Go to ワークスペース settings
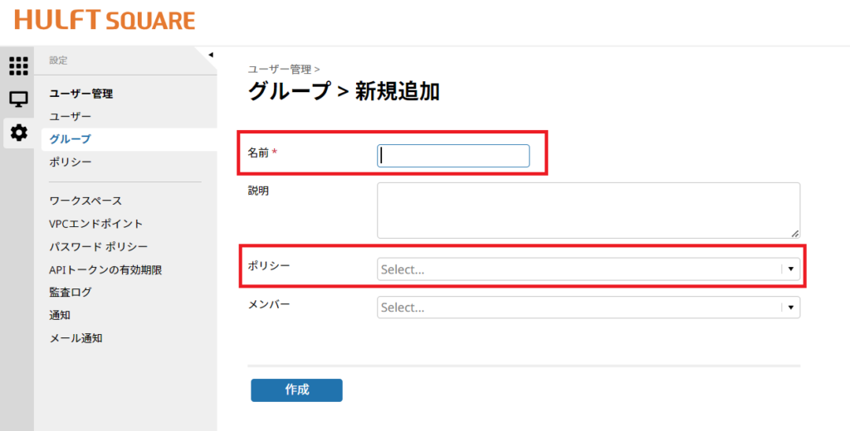Viewport: 850px width, 431px height. point(85,201)
